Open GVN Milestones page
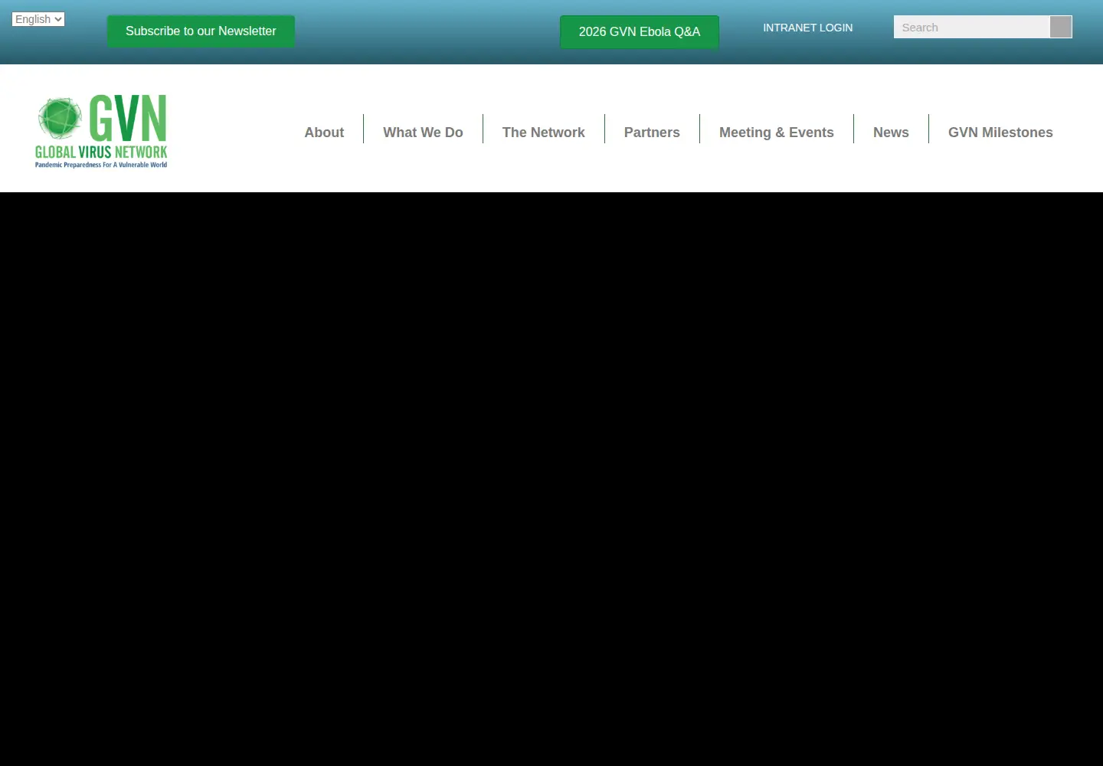This screenshot has height=766, width=1103. [x=1000, y=133]
